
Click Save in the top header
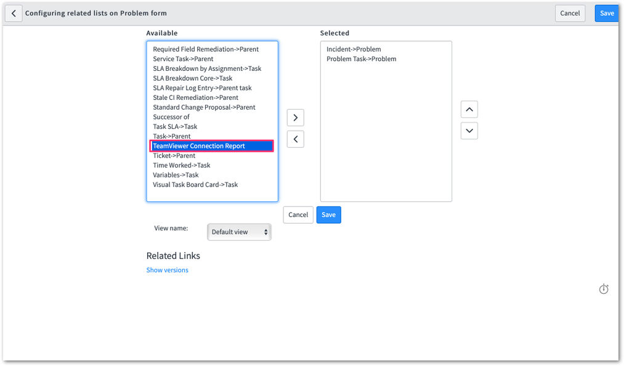[x=607, y=13]
